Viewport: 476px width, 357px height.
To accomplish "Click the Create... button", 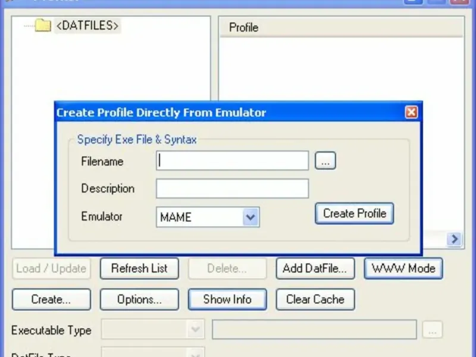I will [51, 300].
